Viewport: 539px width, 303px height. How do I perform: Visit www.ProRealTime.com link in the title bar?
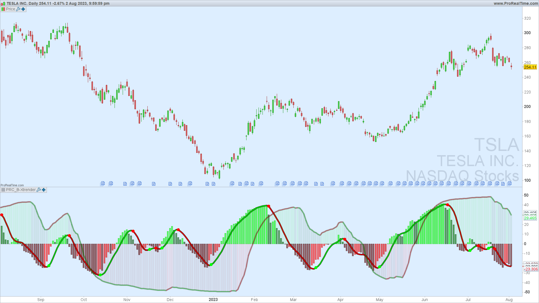516,3
